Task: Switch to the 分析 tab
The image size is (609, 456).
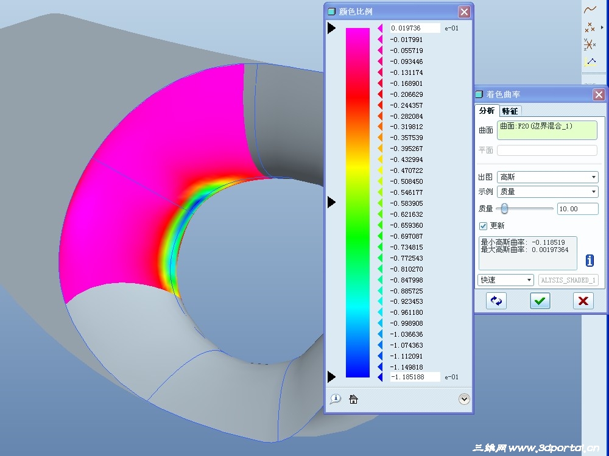Action: pyautogui.click(x=486, y=111)
